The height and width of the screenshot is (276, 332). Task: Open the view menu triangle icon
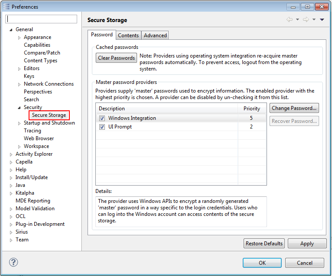[x=322, y=20]
